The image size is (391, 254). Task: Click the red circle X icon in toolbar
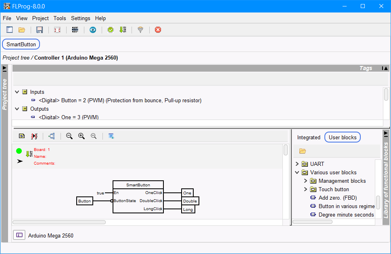pos(158,30)
